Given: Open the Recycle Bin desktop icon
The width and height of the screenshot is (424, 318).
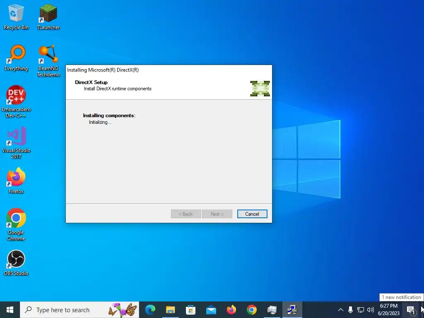Looking at the screenshot, I should pyautogui.click(x=16, y=17).
